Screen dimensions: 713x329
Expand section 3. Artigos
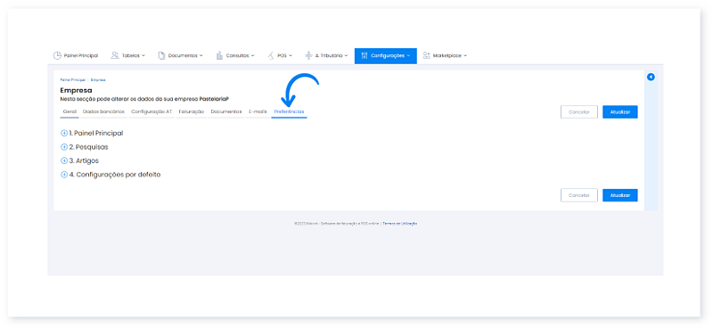(64, 160)
